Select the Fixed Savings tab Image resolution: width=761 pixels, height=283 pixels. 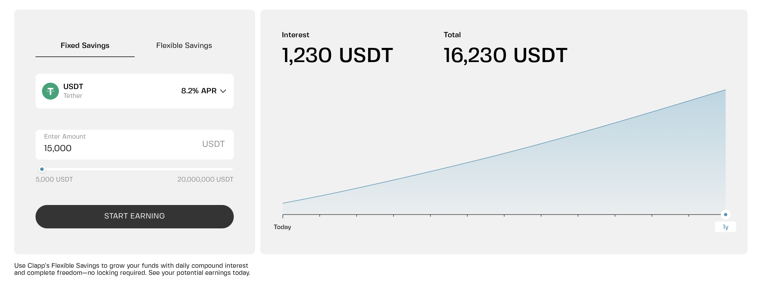[85, 45]
